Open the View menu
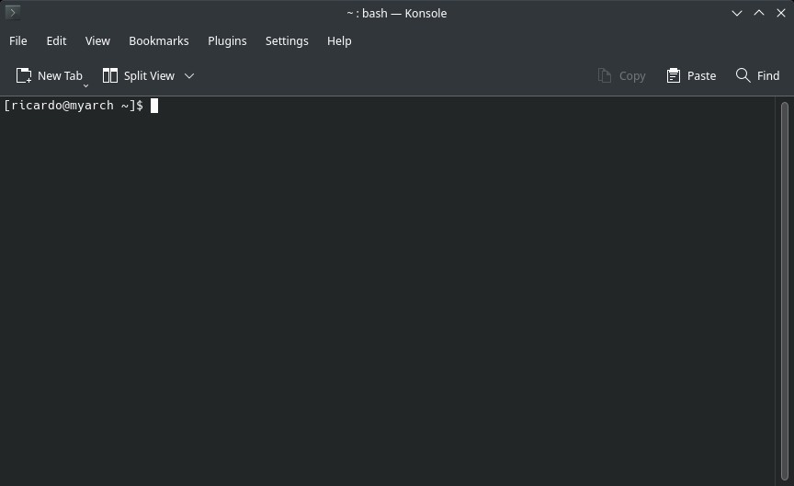The image size is (794, 486). (97, 41)
